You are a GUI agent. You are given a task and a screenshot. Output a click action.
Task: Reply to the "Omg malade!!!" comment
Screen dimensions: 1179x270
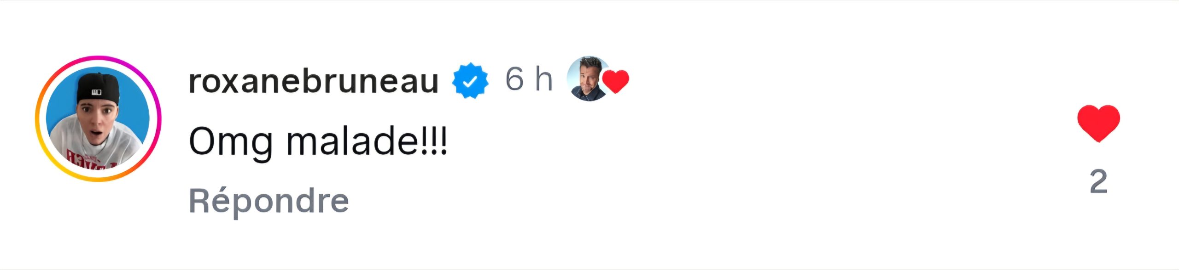(268, 201)
